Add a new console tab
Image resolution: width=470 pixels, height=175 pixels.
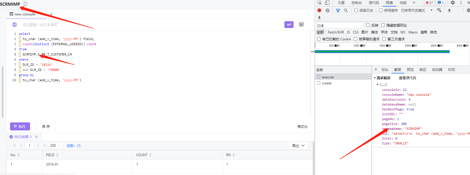51,14
